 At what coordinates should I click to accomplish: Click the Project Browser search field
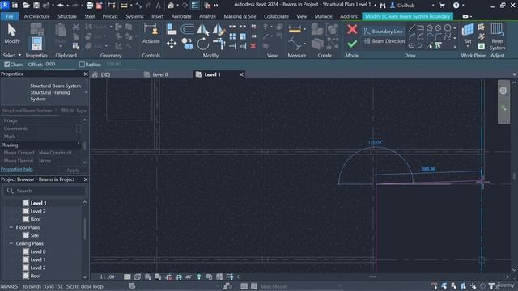point(45,191)
